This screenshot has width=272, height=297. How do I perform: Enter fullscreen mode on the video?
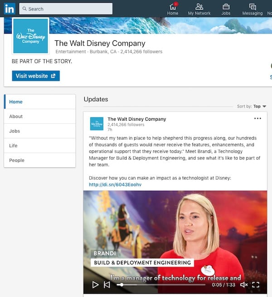point(256,285)
